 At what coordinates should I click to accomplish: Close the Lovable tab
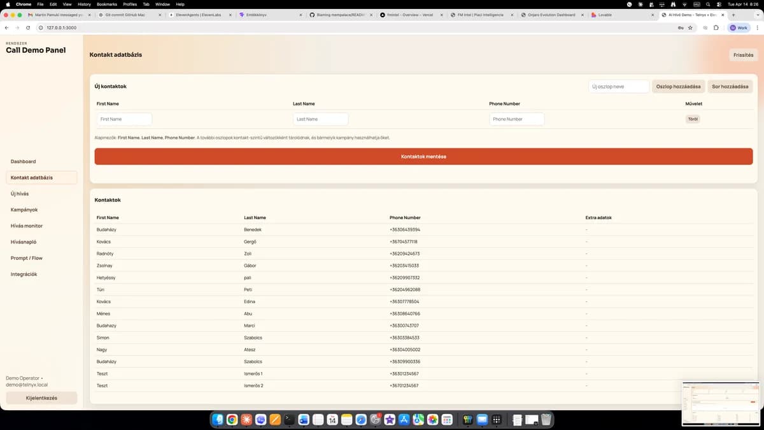[x=652, y=15]
